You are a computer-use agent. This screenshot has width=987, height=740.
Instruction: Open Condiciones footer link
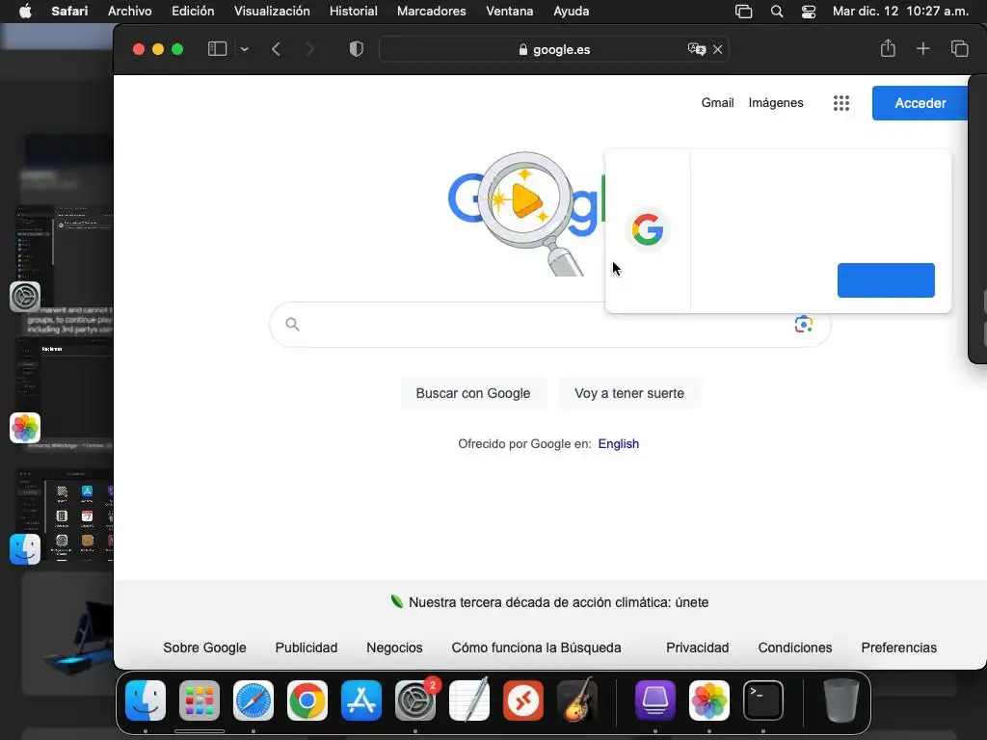point(795,647)
